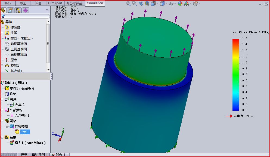Viewport: 270px width, 157px height.
Task: Open the ConfigurationManager tab icon
Action: coord(18,11)
